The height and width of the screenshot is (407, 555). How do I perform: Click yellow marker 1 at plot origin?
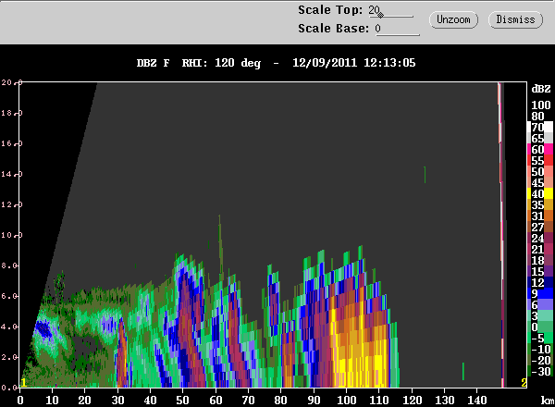23,382
